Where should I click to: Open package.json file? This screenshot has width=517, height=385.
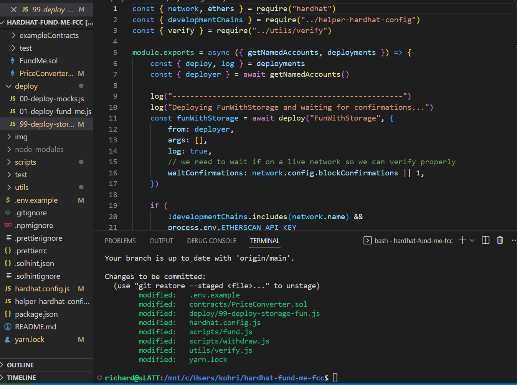[x=46, y=314]
